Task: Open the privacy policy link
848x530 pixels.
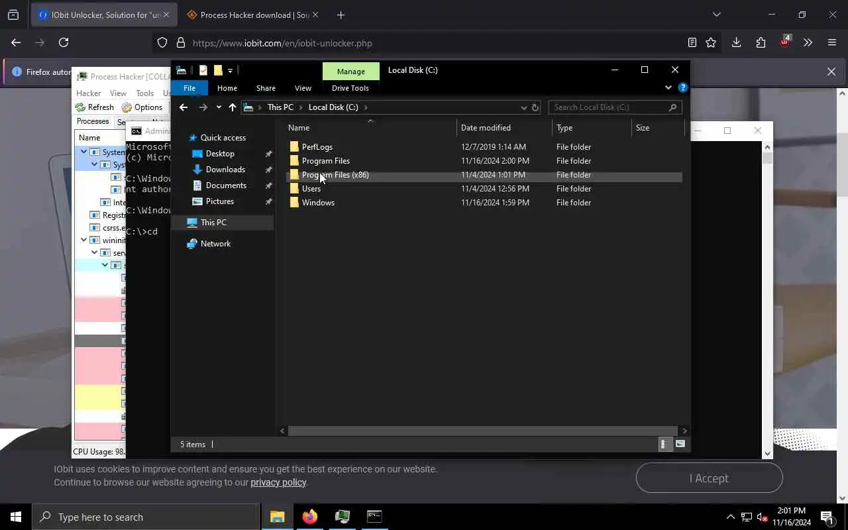Action: [278, 482]
